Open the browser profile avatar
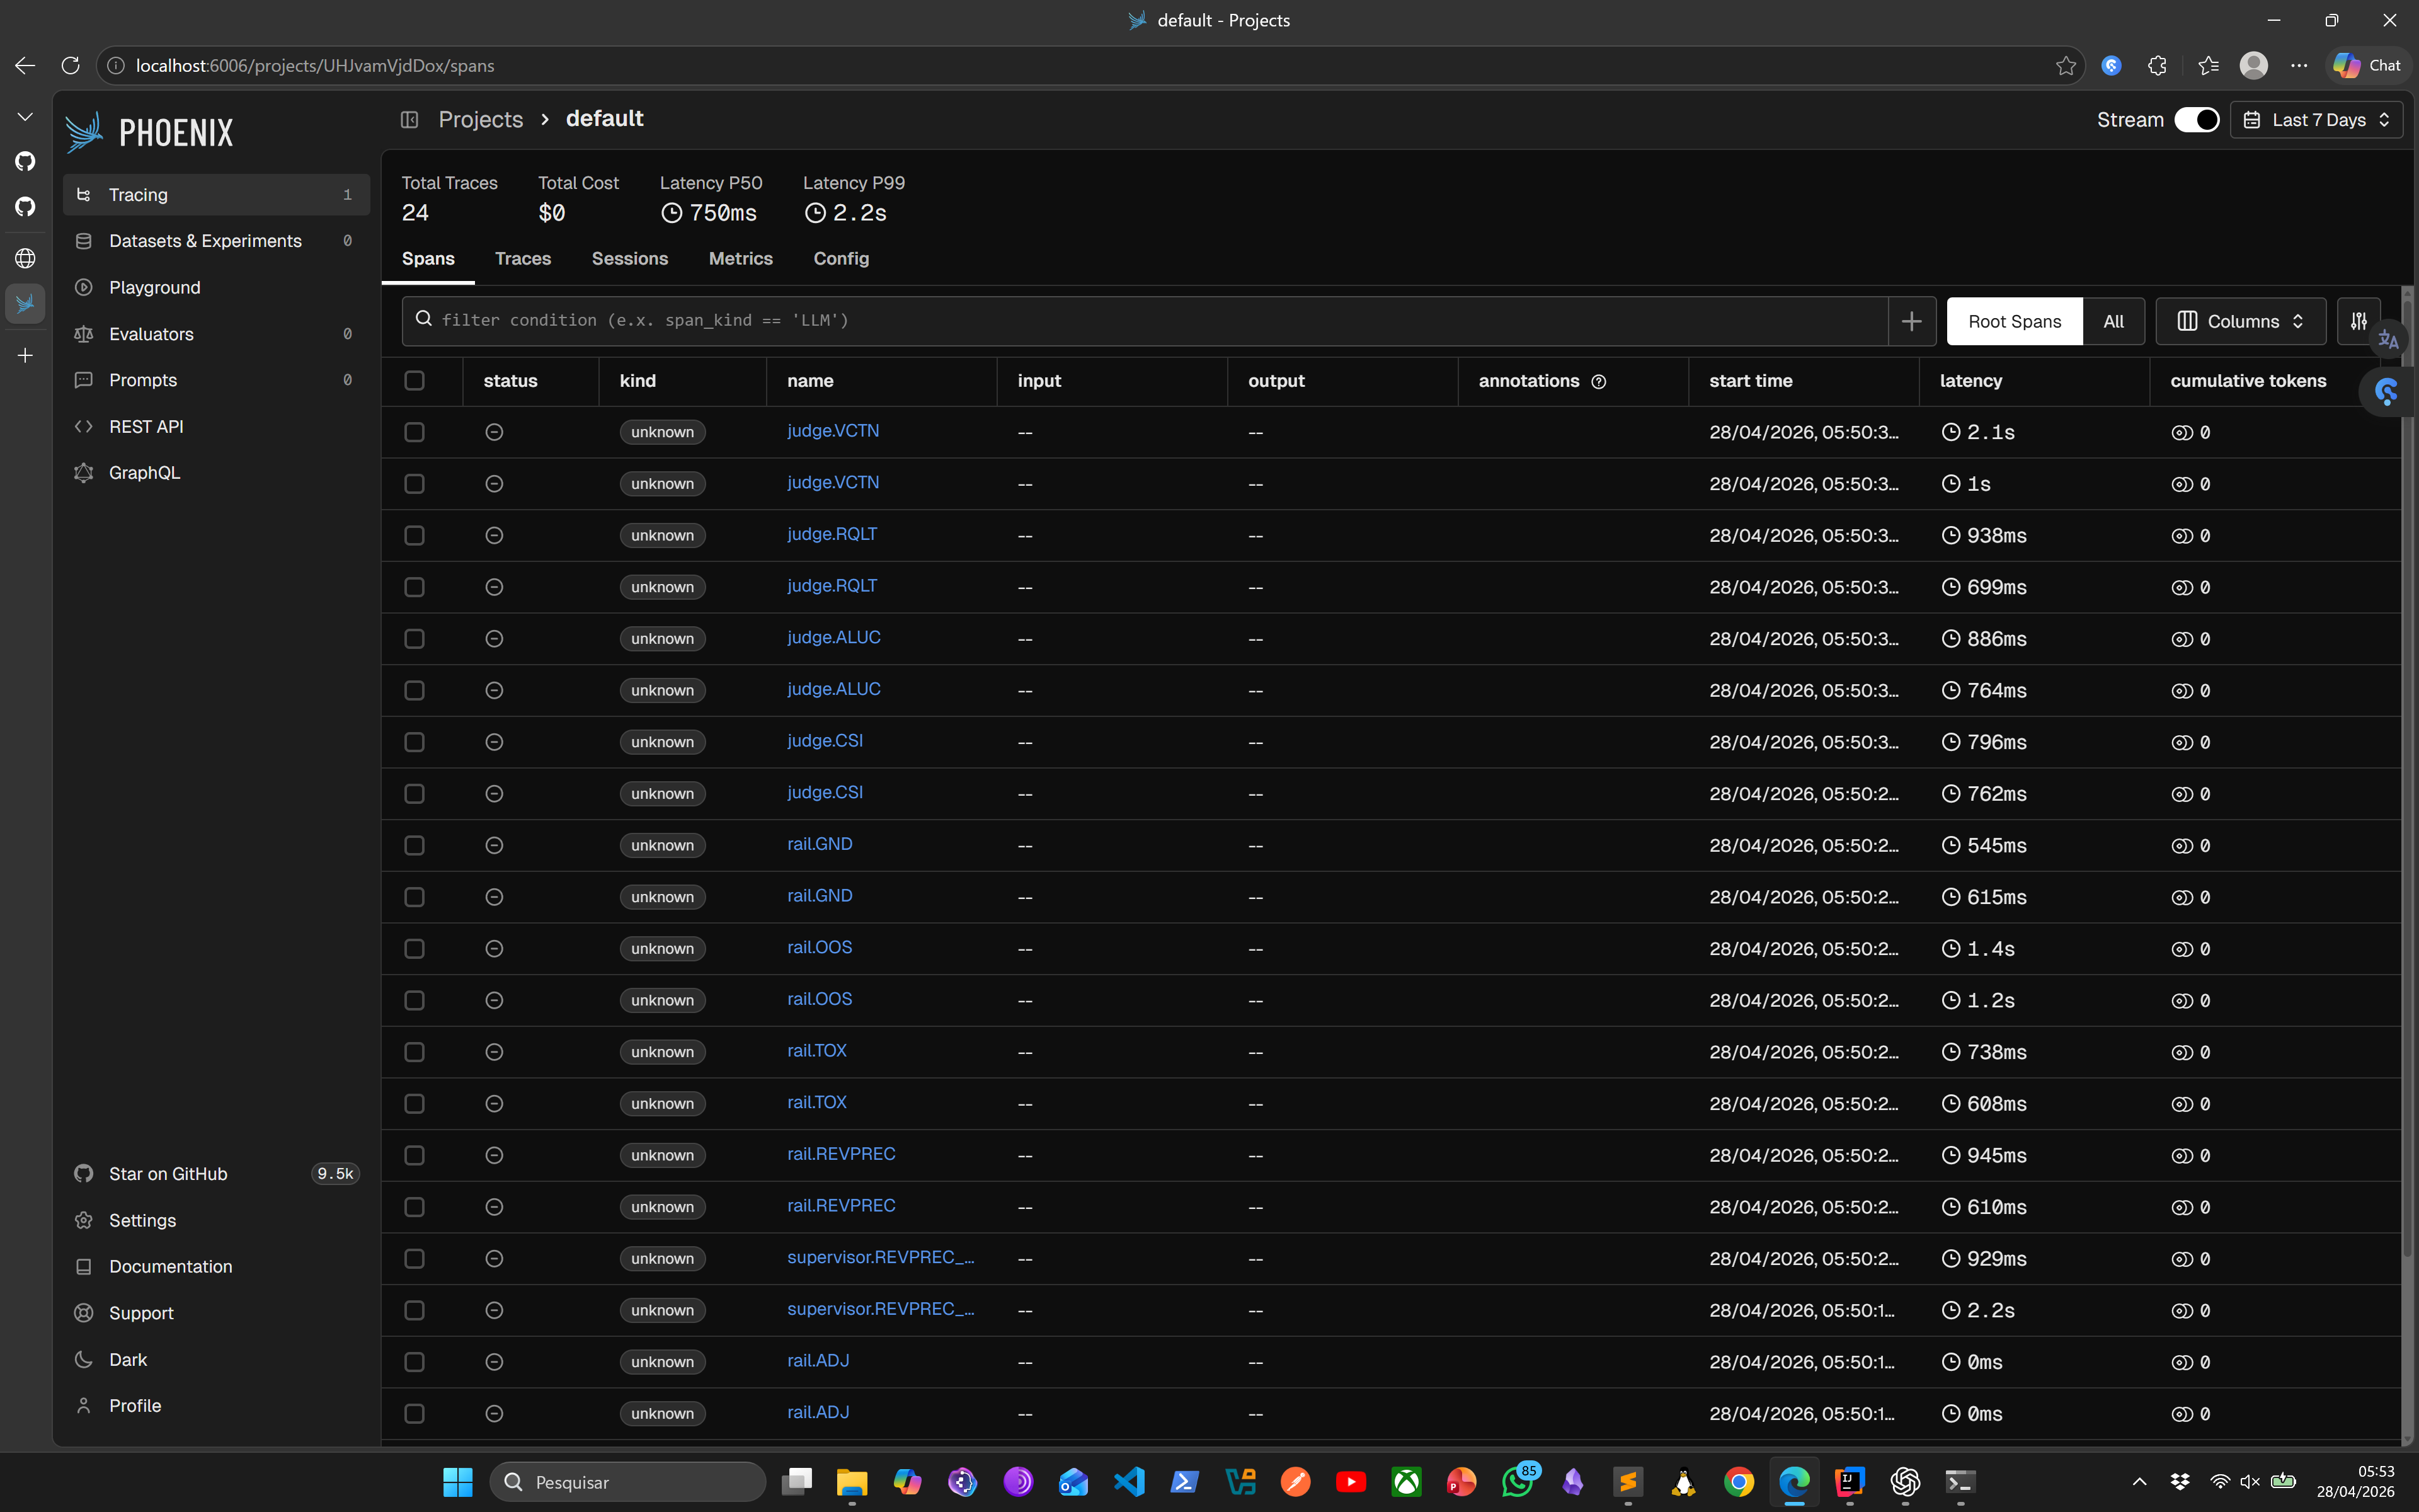Viewport: 2419px width, 1512px height. point(2253,65)
